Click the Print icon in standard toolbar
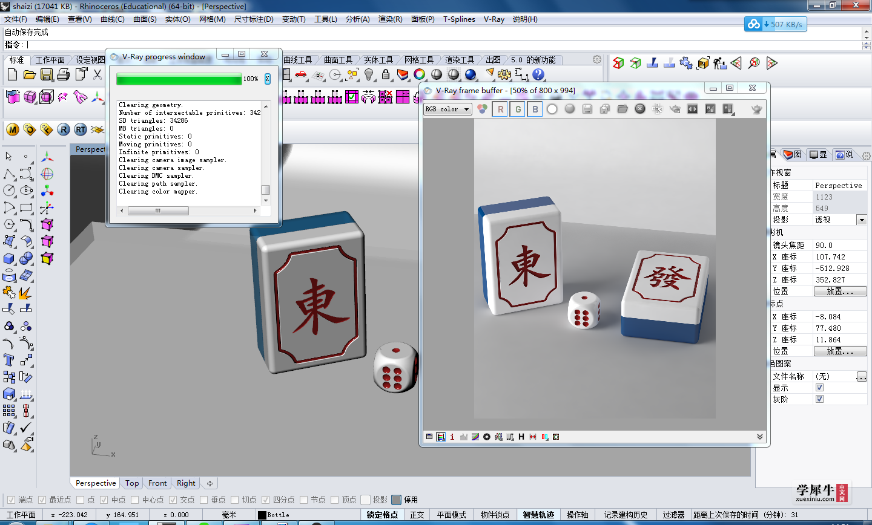The width and height of the screenshot is (872, 525). click(x=63, y=74)
